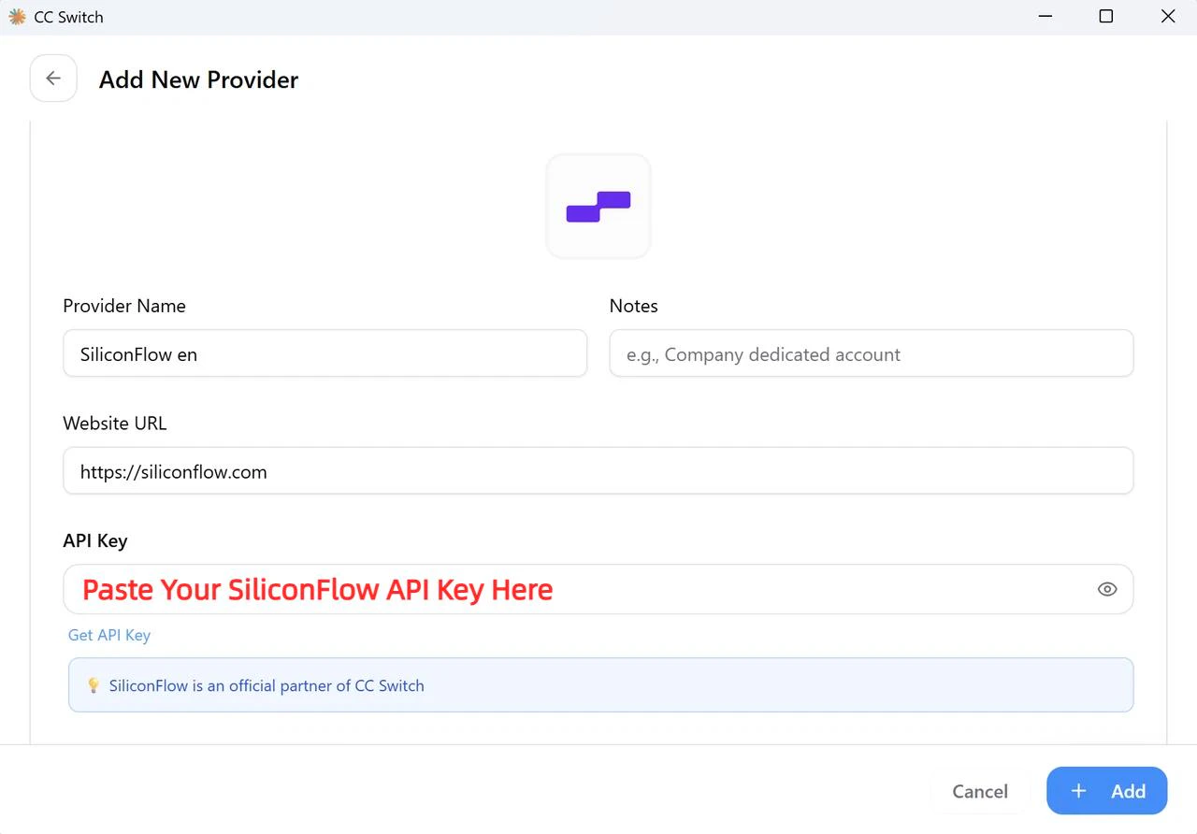
Task: Show API key with the eye icon
Action: (x=1107, y=589)
